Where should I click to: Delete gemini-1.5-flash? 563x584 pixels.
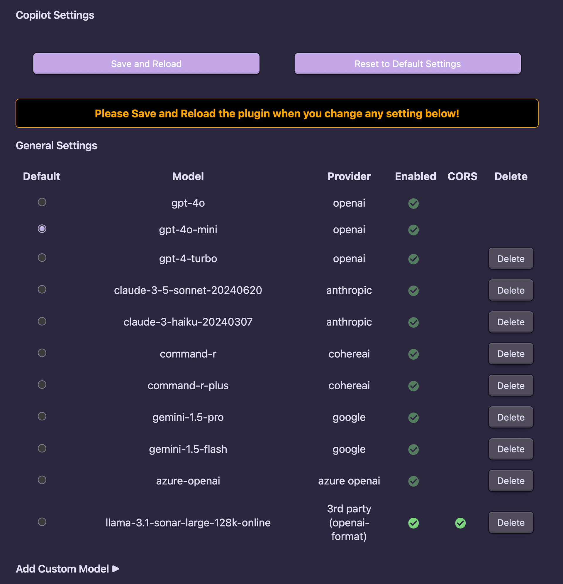511,449
